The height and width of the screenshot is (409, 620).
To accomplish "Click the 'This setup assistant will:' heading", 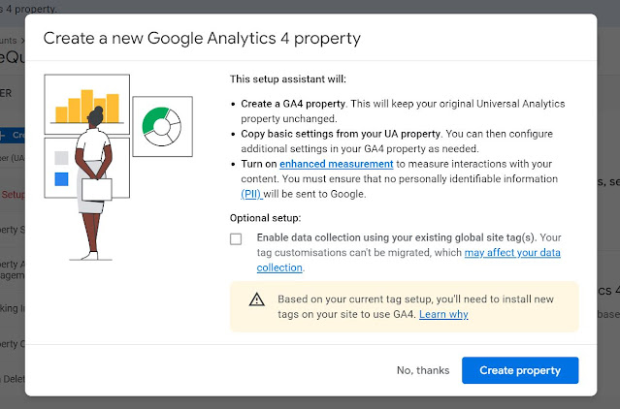I will [285, 79].
